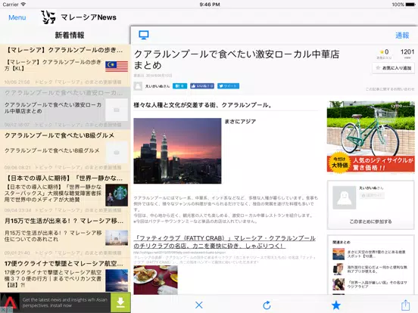Open the Starbucks news story thumbnail
This screenshot has width=418, height=313.
click(117, 195)
